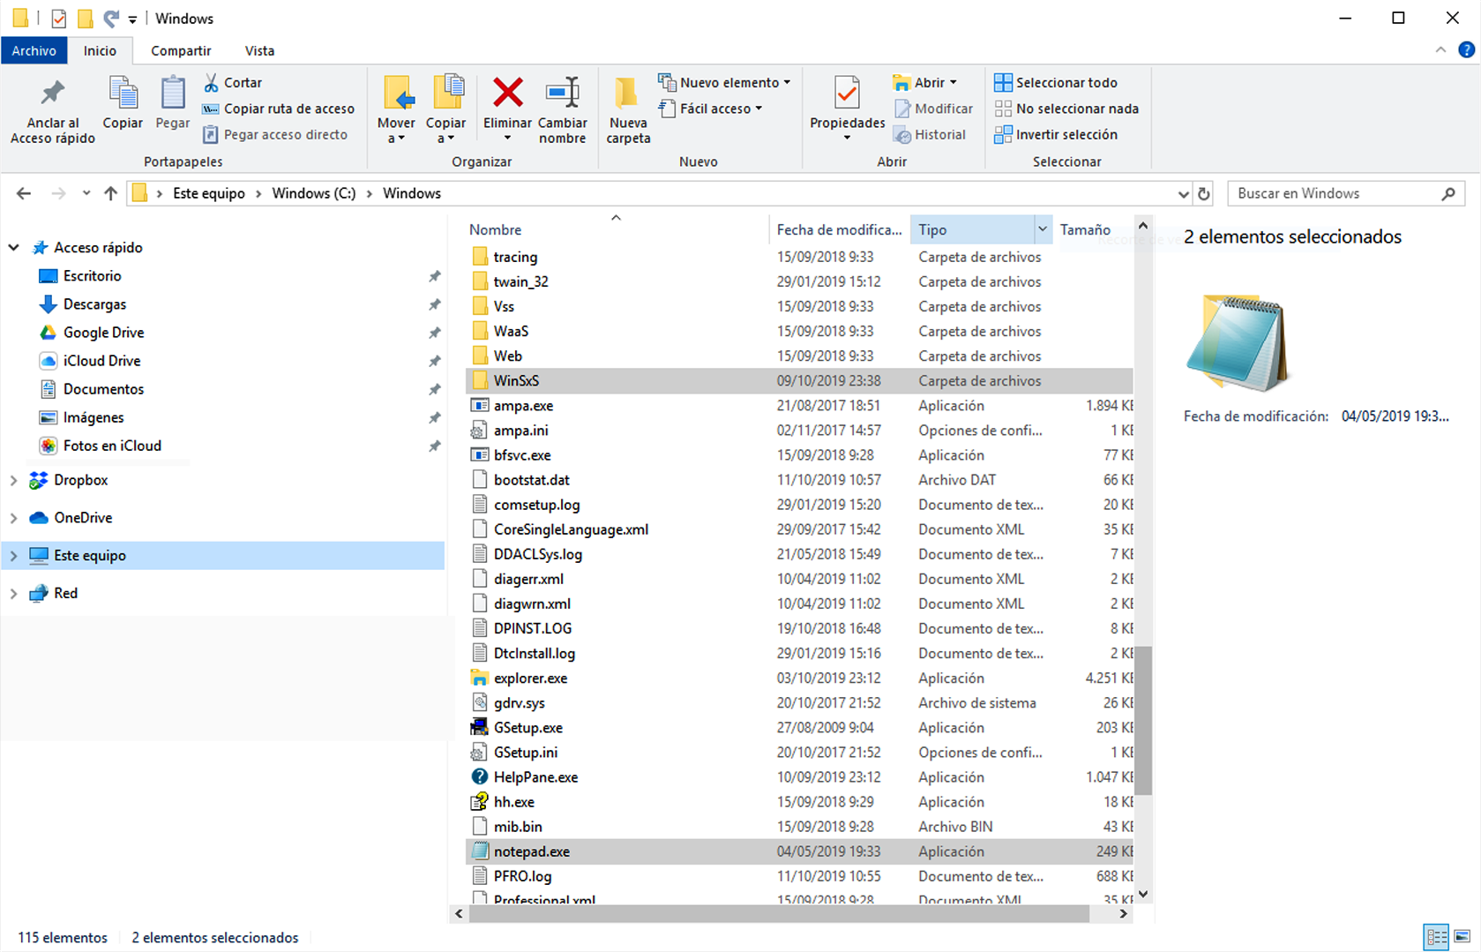This screenshot has width=1481, height=952.
Task: Open Nuevo elemento dropdown
Action: coord(723,82)
